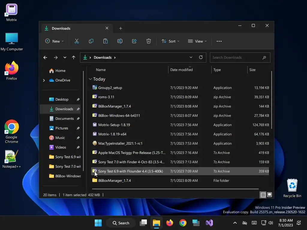Open recent locations dropdown arrow

click(65, 57)
